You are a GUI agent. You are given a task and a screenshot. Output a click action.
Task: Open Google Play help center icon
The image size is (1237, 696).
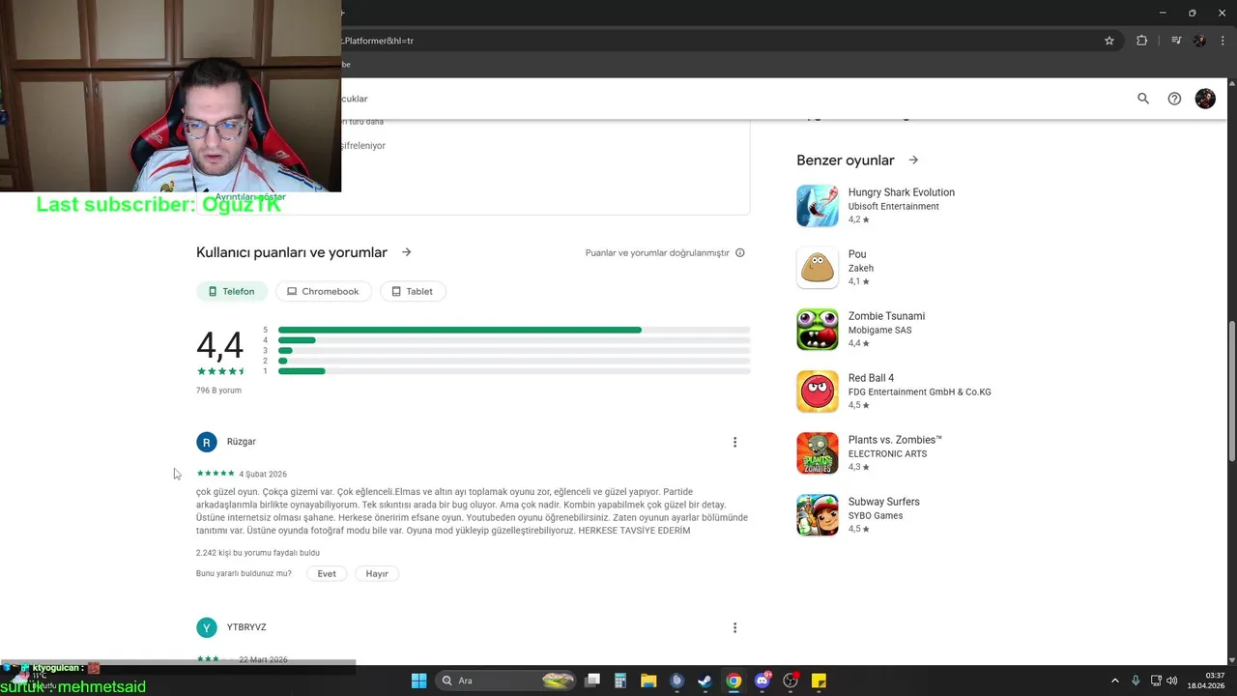click(1174, 99)
